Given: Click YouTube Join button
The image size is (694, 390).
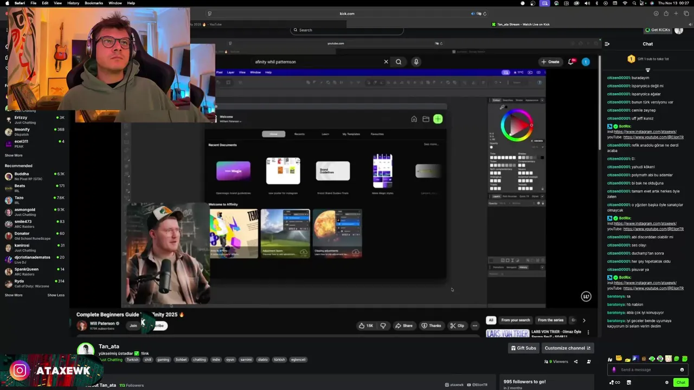Looking at the screenshot, I should 133,326.
